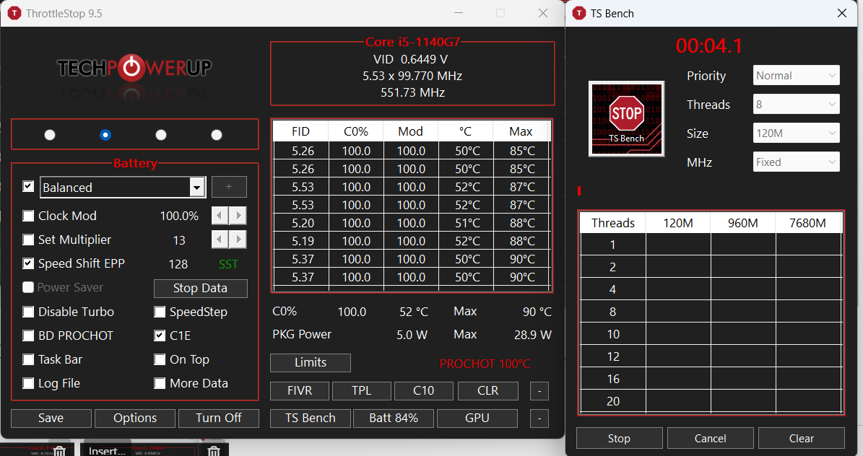The image size is (863, 456).
Task: Click the TS Bench window title bar icon
Action: click(578, 12)
